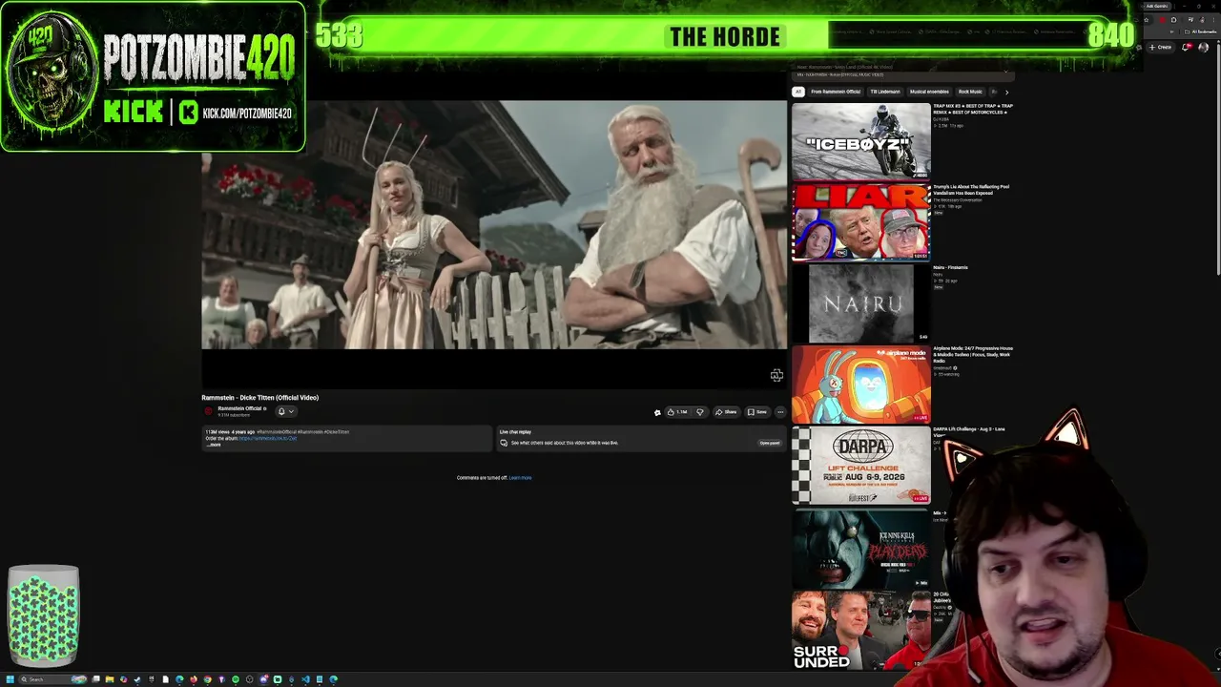The width and height of the screenshot is (1221, 687).
Task: Open the Airplane Mode live stream thumbnail
Action: click(860, 385)
